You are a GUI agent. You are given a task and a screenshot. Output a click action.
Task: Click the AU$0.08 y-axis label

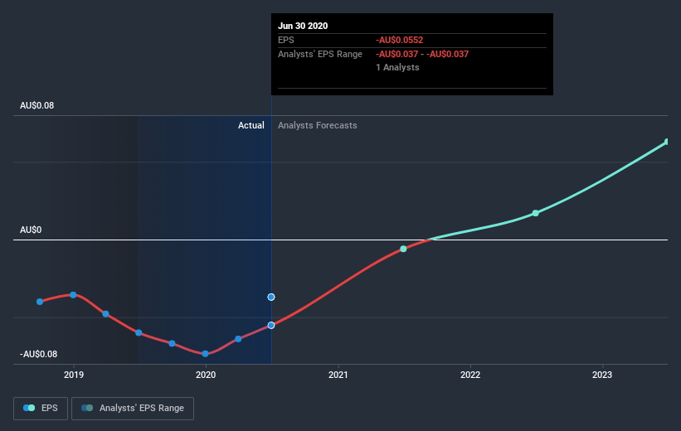click(37, 105)
